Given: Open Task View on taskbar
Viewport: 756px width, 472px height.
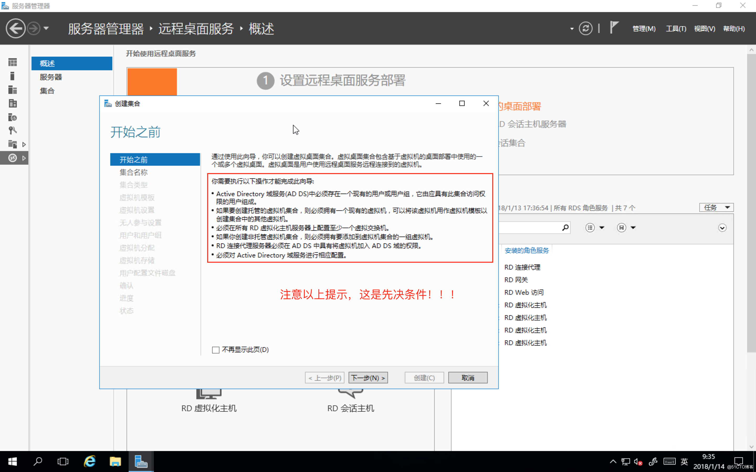Looking at the screenshot, I should click(63, 462).
